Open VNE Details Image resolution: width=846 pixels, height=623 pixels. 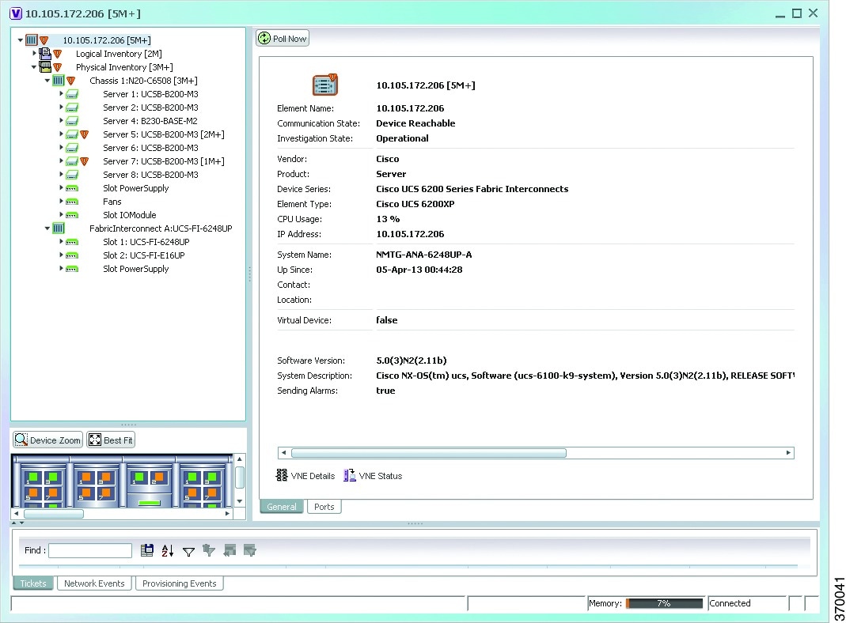point(305,475)
